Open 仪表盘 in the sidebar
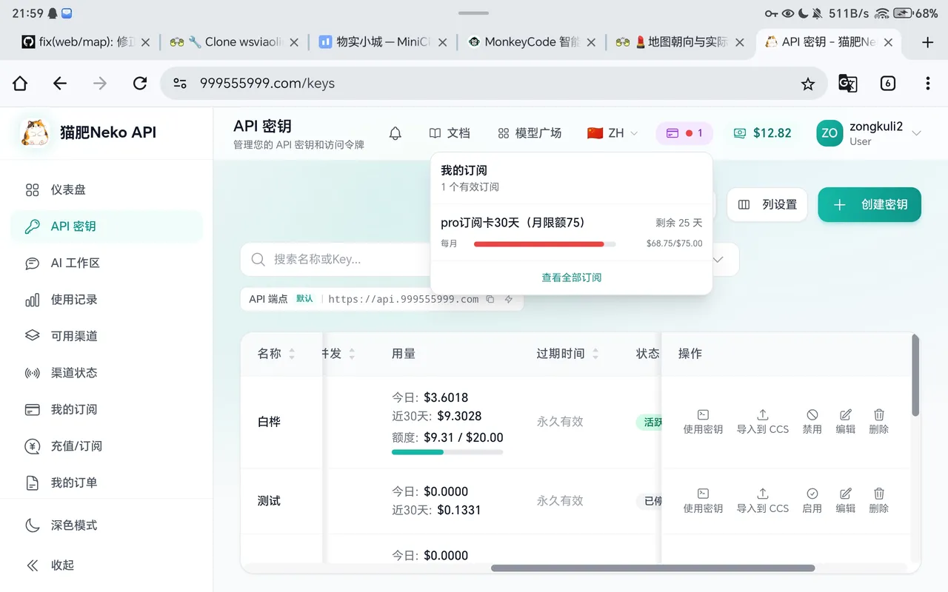The image size is (948, 592). pyautogui.click(x=107, y=190)
